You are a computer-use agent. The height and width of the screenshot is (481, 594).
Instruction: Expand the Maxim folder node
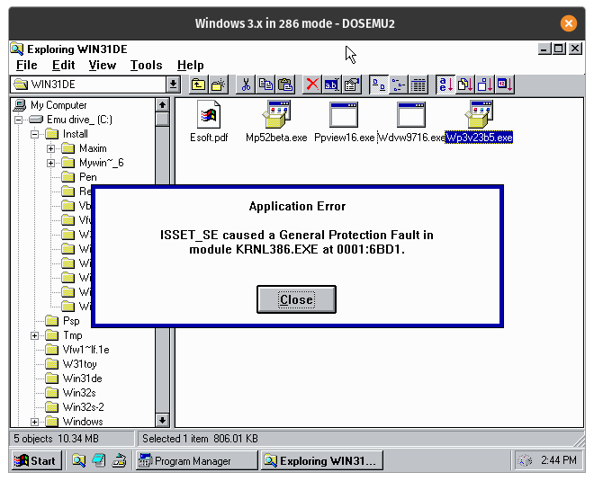pos(50,148)
